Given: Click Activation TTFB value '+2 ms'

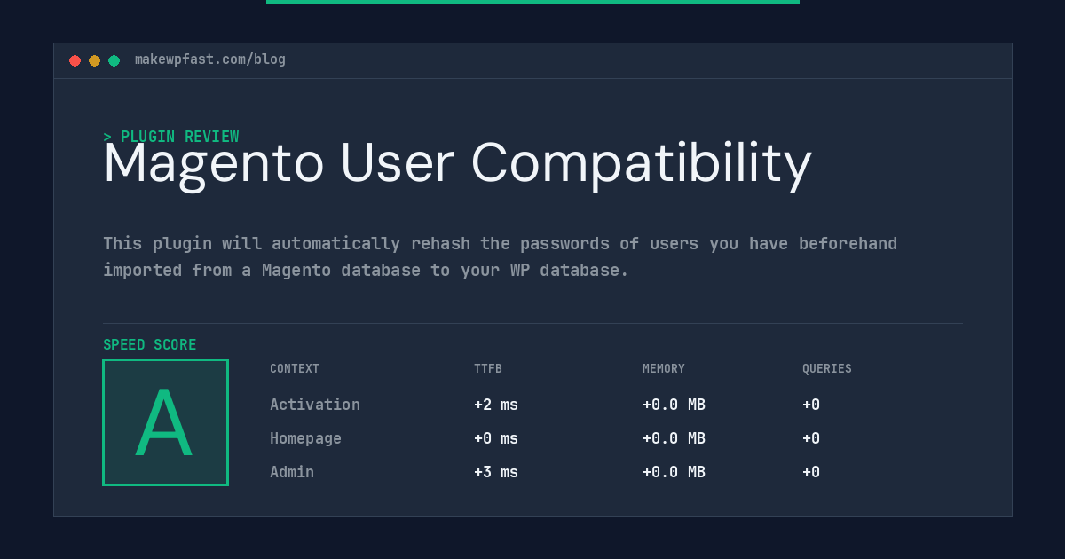Looking at the screenshot, I should [x=496, y=405].
